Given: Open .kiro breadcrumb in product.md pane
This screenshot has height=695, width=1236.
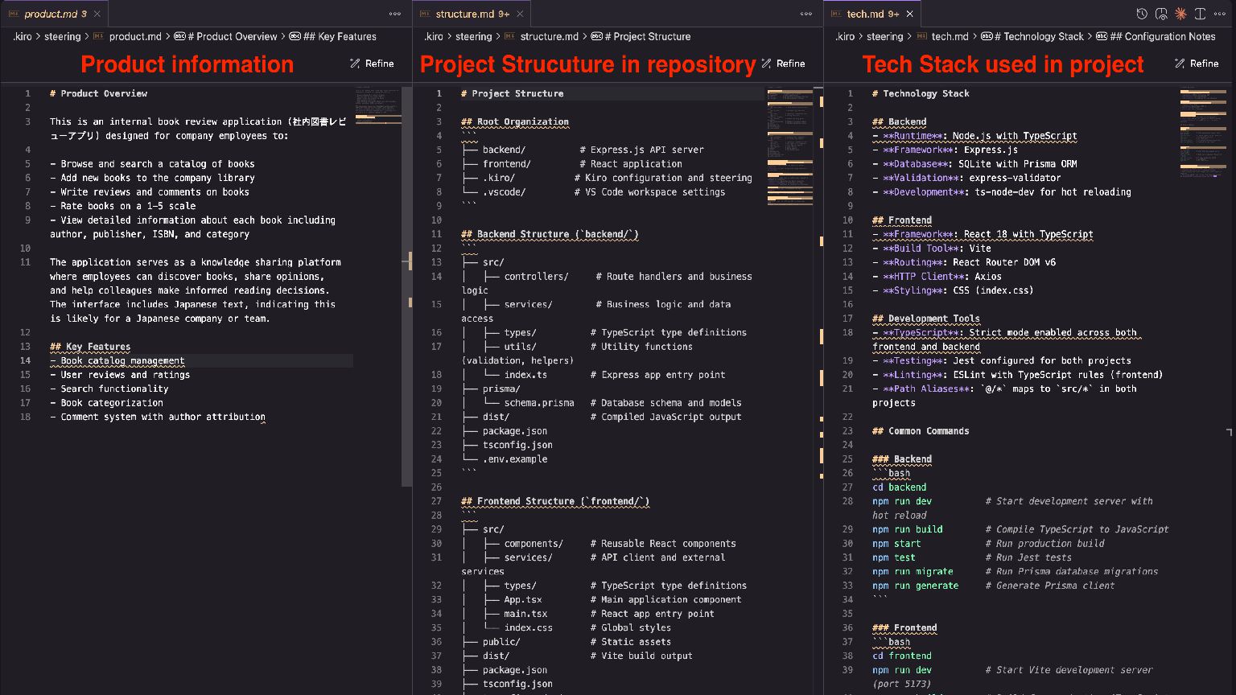Looking at the screenshot, I should [23, 36].
